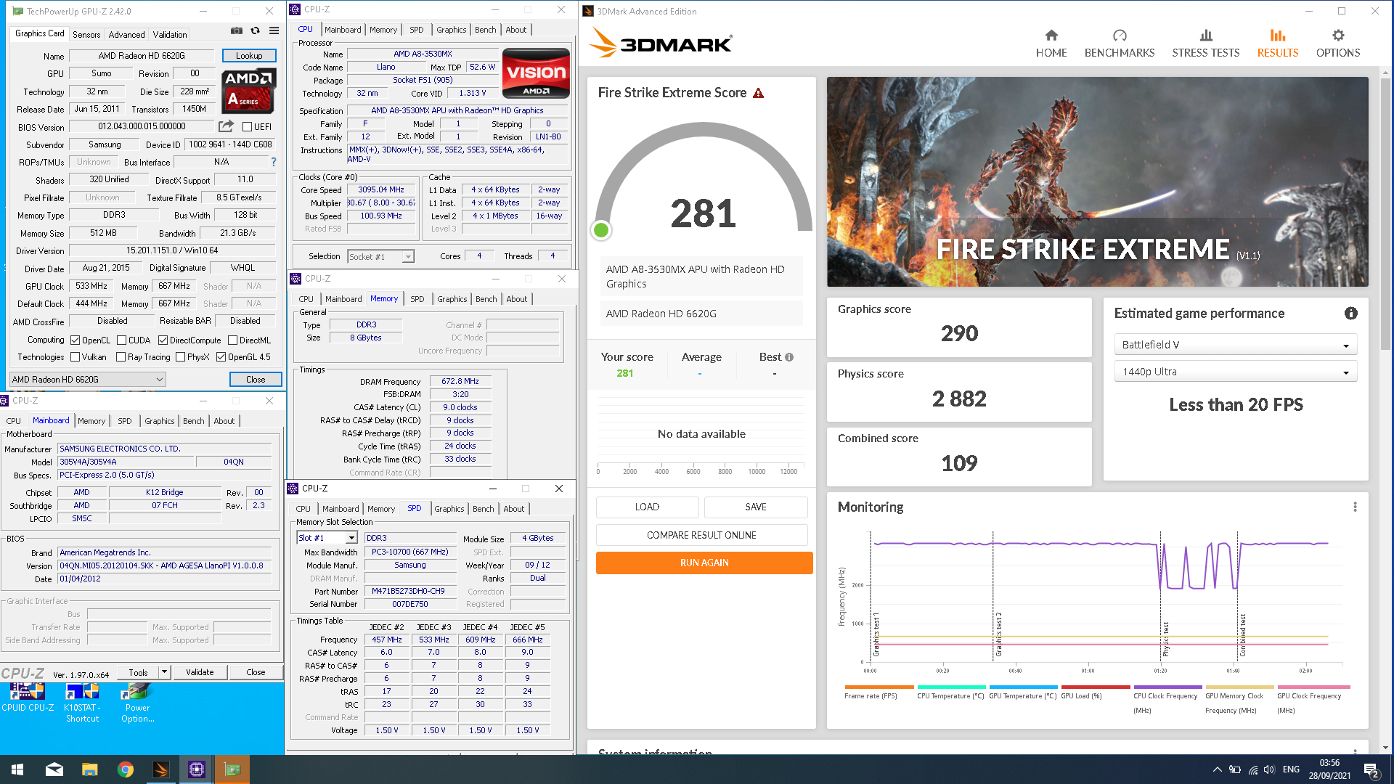Open About tab in the CPU-Z SPD window

coord(513,509)
